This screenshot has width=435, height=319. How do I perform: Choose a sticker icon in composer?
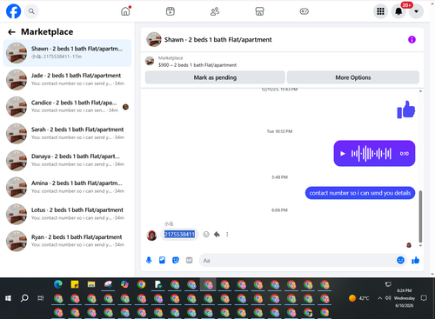[x=176, y=260]
